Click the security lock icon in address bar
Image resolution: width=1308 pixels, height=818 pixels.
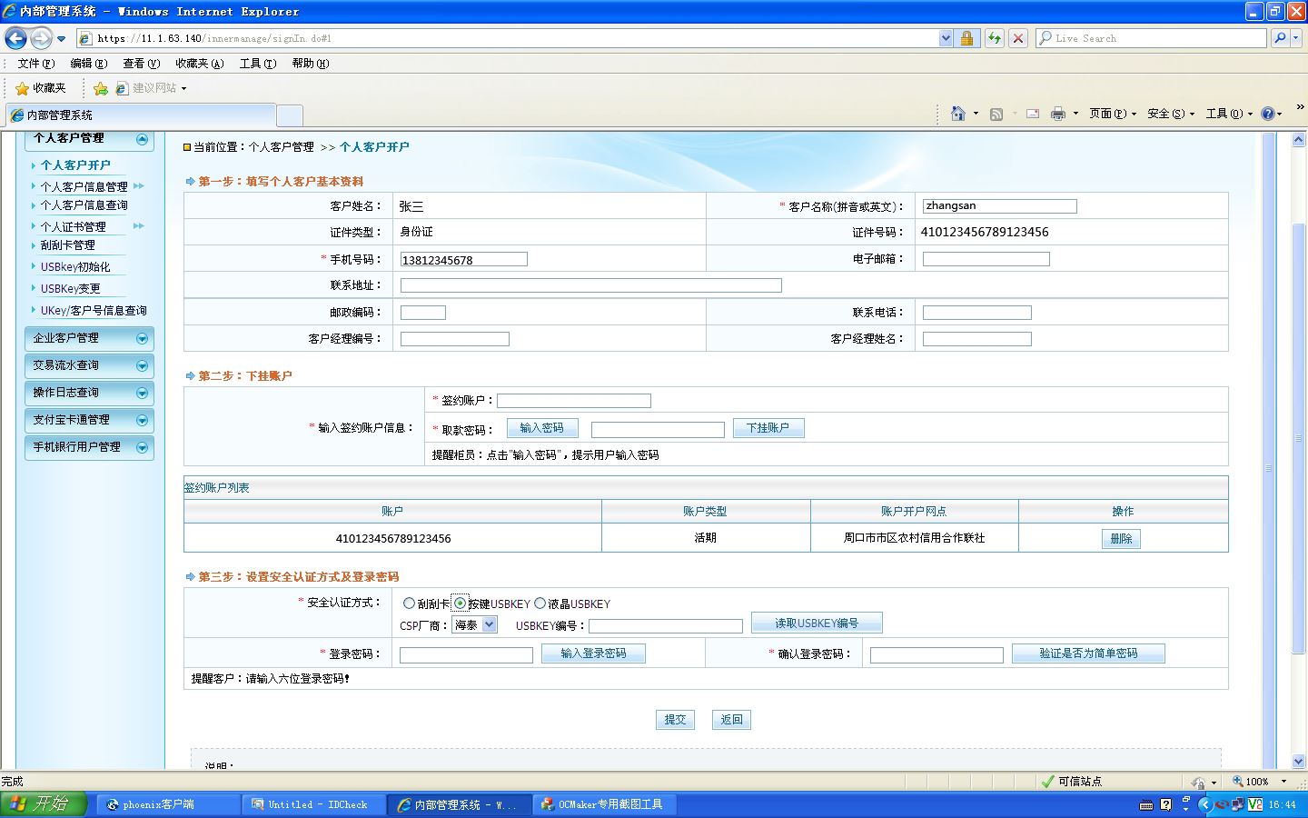(966, 38)
